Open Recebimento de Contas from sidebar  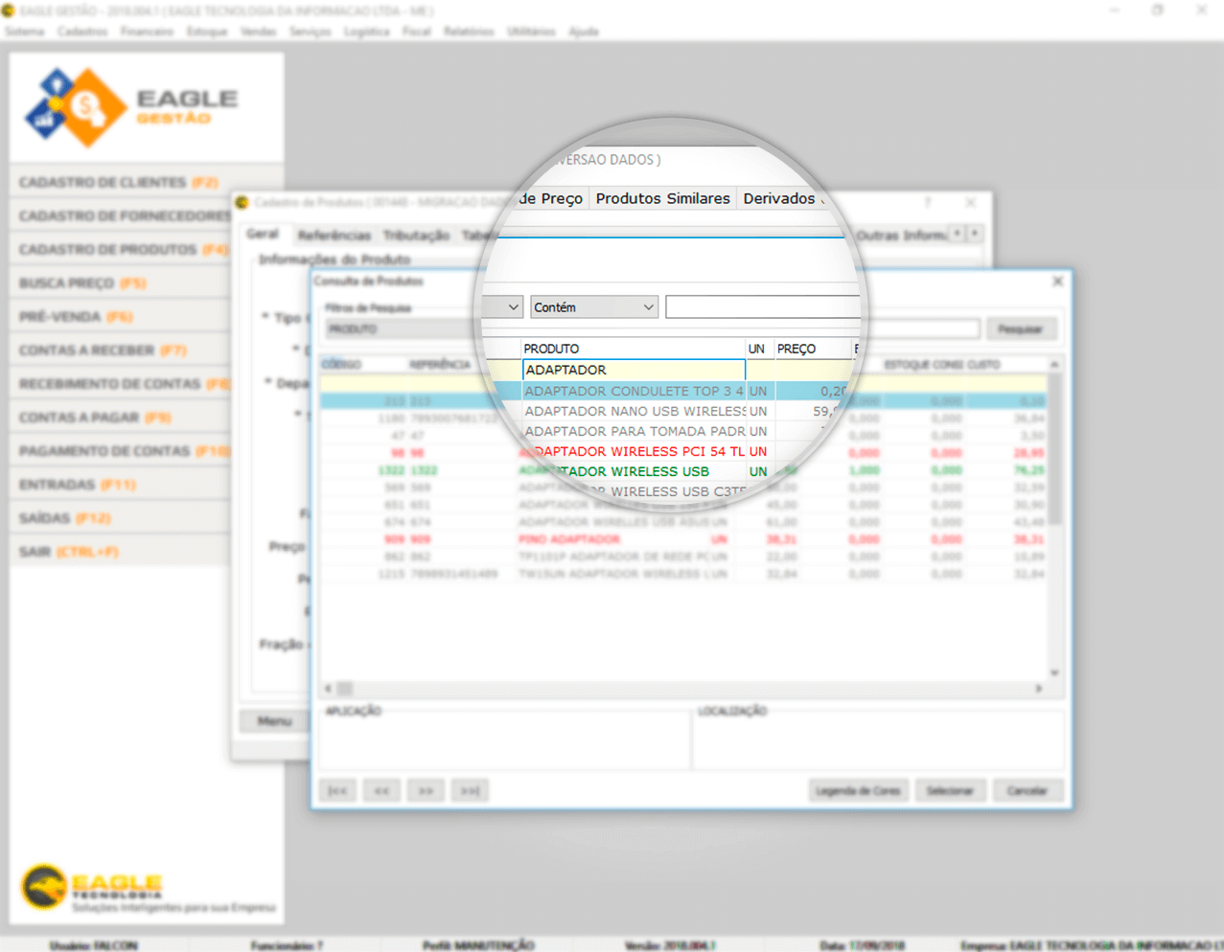[x=120, y=383]
